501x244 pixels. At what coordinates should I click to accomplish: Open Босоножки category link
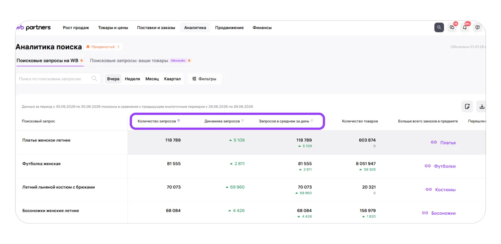pos(444,213)
